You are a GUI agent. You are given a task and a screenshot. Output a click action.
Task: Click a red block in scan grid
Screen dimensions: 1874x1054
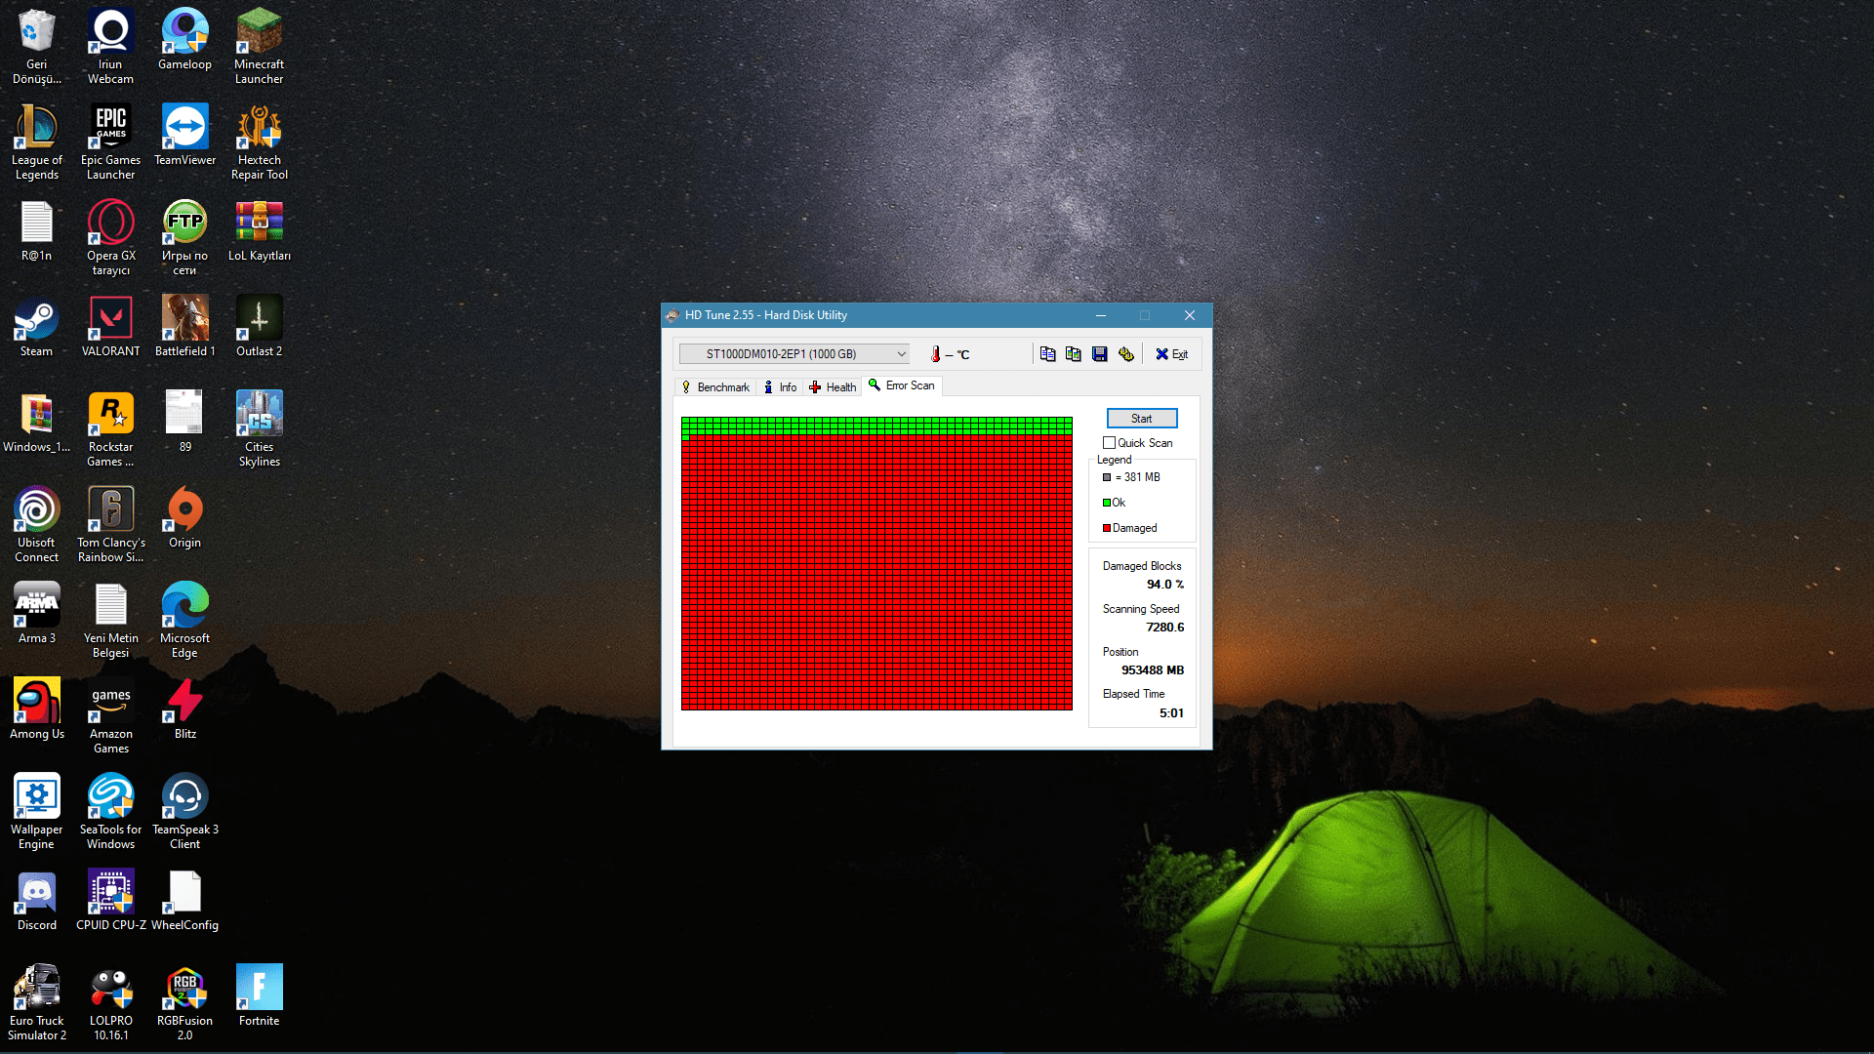[876, 576]
